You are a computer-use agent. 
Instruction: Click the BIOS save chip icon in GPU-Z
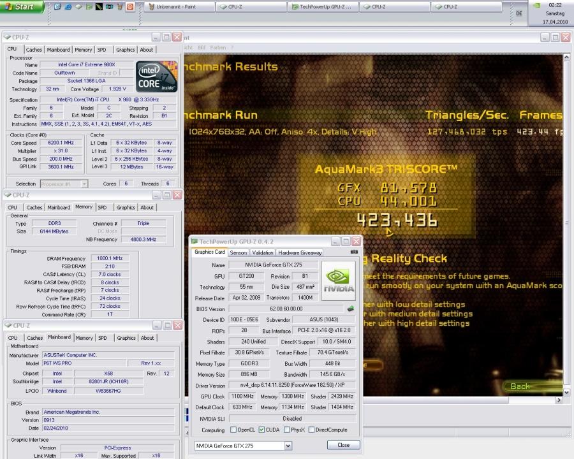350,309
